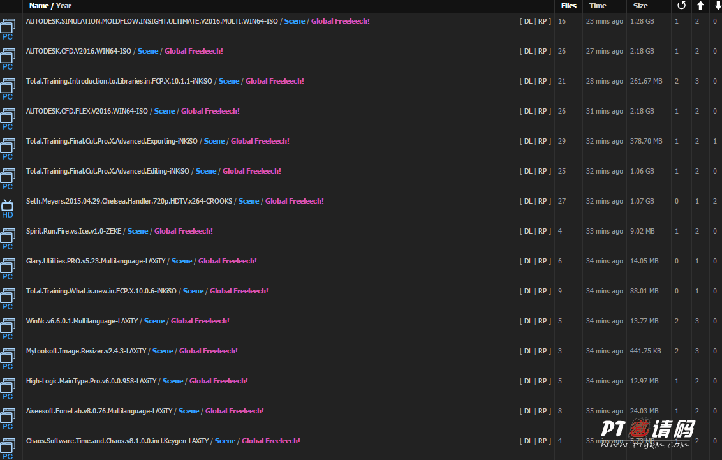Open the Aiseesoft.FoneLab.v8.0.76 torrent title
This screenshot has width=722, height=460.
(x=99, y=411)
